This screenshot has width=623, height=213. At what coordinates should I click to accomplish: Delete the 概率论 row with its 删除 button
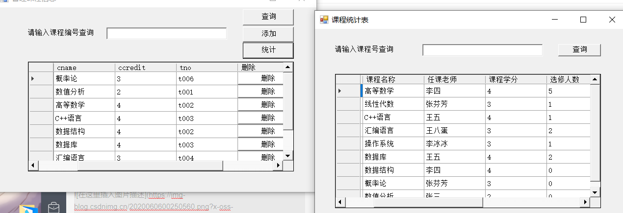[x=261, y=78]
